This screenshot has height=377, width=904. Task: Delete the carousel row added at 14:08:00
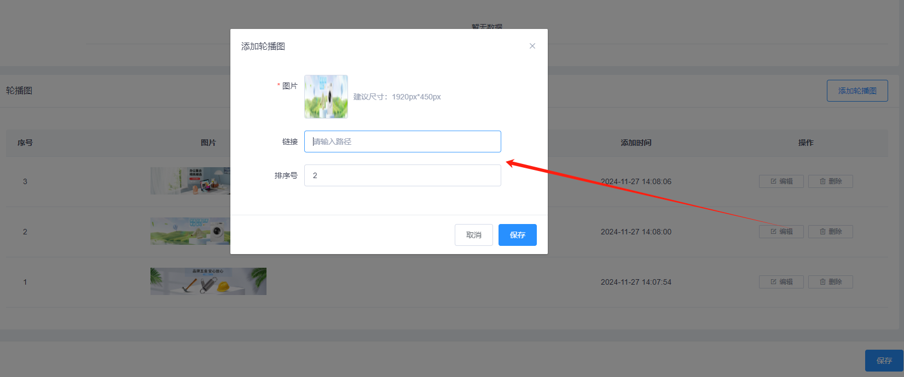(x=830, y=232)
